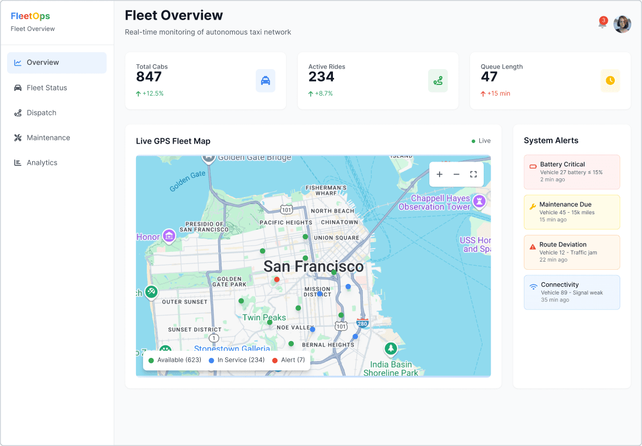Click the Battery Critical battery icon
642x446 pixels.
[533, 166]
